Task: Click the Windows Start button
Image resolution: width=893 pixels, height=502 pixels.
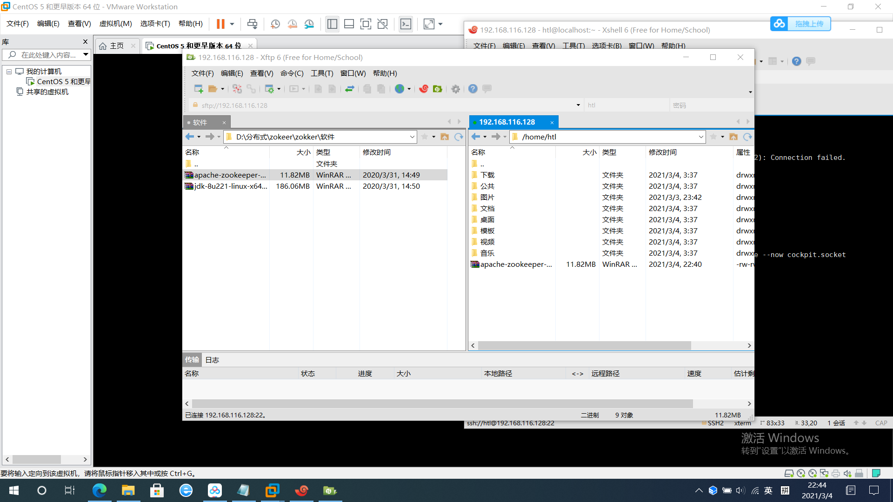Action: [14, 490]
